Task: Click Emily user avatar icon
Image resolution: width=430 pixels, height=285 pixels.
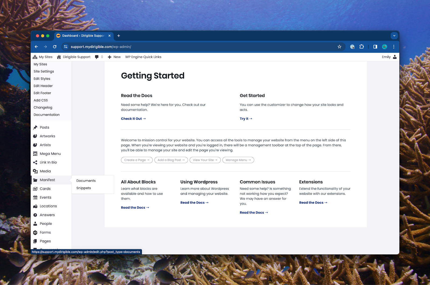Action: pos(395,57)
